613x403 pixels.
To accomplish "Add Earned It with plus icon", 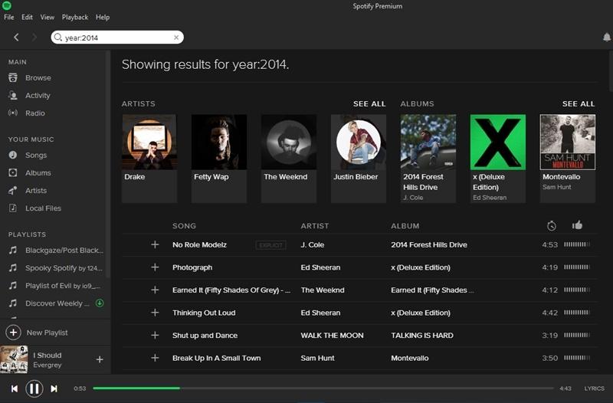I will [x=155, y=290].
